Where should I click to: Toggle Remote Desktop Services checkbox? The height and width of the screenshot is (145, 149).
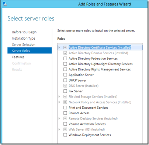(x=65, y=118)
